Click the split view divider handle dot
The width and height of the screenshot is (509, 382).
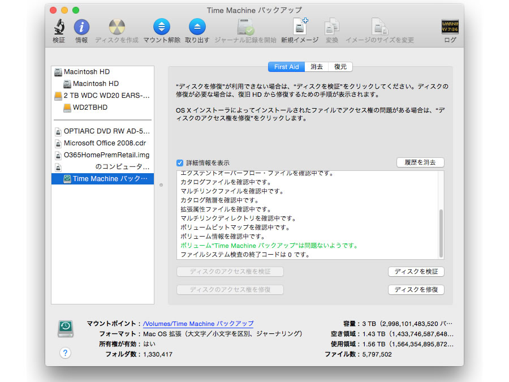161,185
